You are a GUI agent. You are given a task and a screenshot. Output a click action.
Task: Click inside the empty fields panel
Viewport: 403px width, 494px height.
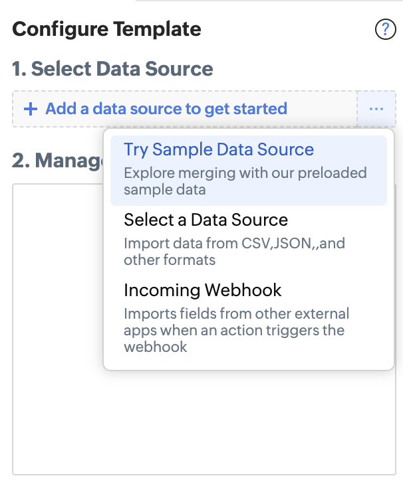tap(57, 332)
